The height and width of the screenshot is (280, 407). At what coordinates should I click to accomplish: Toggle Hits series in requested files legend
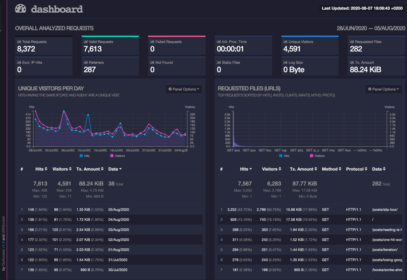(284, 156)
